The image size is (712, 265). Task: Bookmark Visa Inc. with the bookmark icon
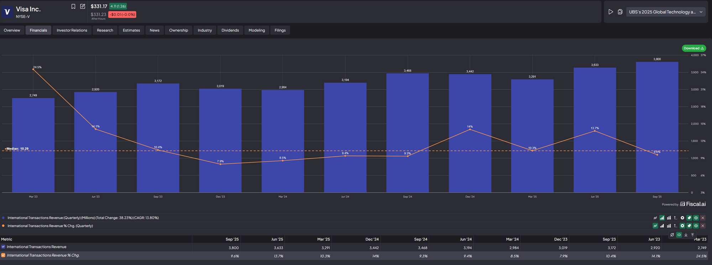coord(73,6)
